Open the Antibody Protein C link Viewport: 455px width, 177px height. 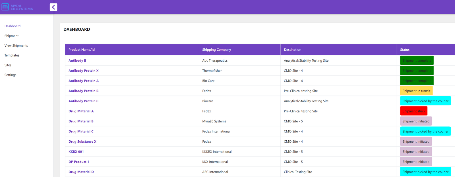click(84, 101)
